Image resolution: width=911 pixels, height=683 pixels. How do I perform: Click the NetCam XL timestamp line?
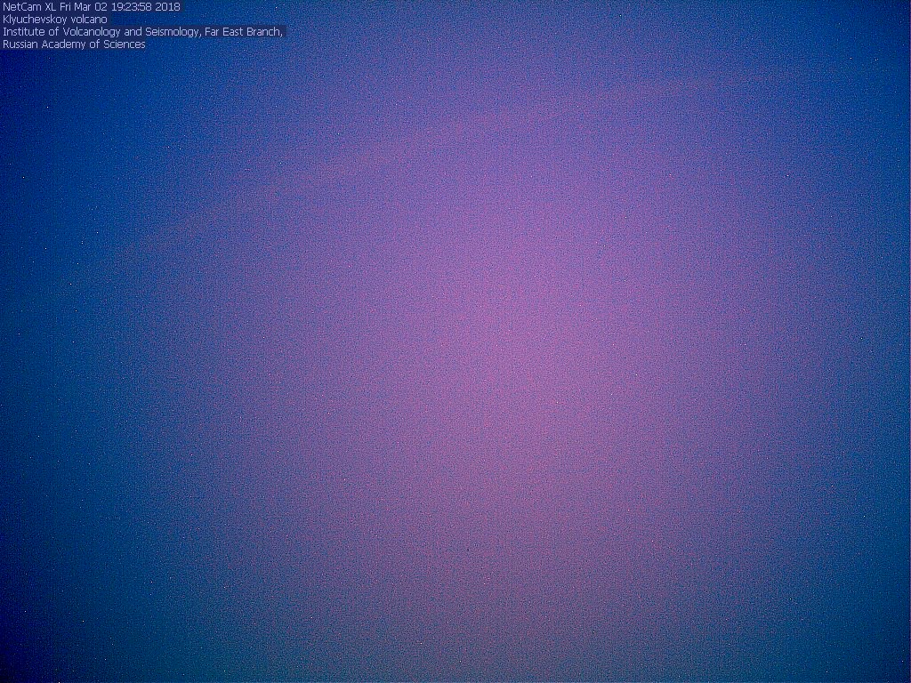coord(92,7)
